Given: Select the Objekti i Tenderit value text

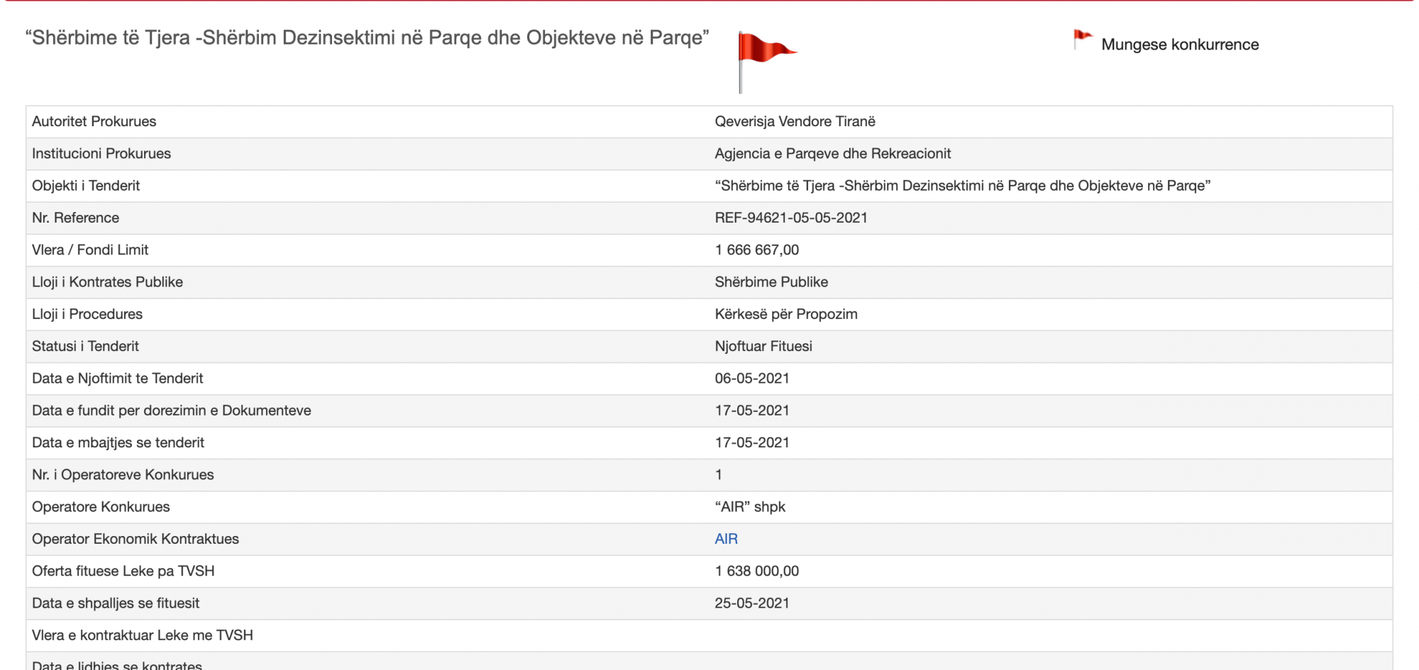Looking at the screenshot, I should [x=962, y=186].
